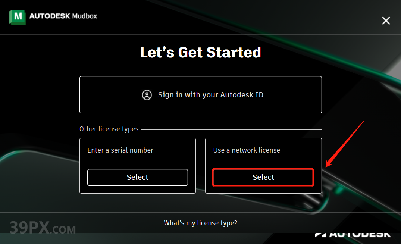The width and height of the screenshot is (401, 244).
Task: Click the Enter a serial number label
Action: coord(120,150)
